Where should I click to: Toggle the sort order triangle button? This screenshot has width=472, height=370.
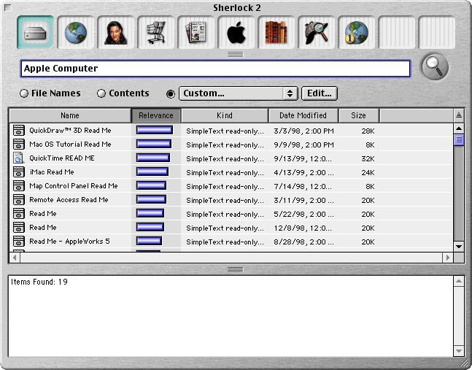pos(459,115)
